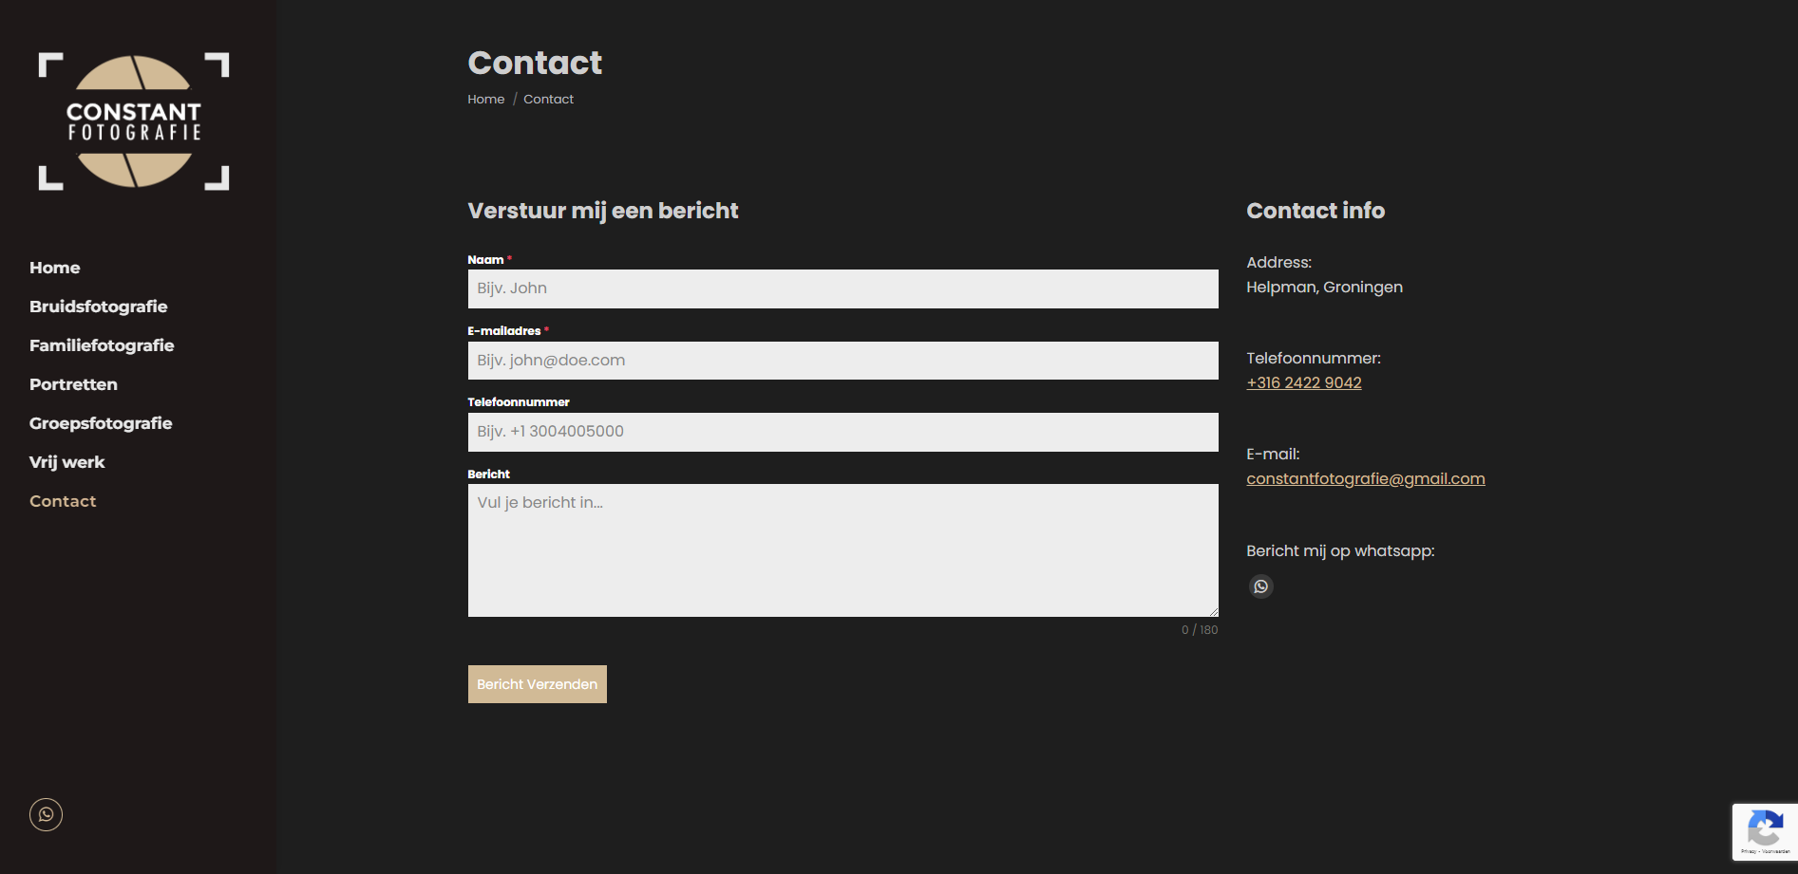1798x874 pixels.
Task: Open Familiefotografie menu item
Action: [102, 345]
